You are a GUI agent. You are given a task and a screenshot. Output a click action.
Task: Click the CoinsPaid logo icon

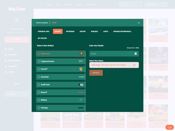pyautogui.click(x=81, y=77)
